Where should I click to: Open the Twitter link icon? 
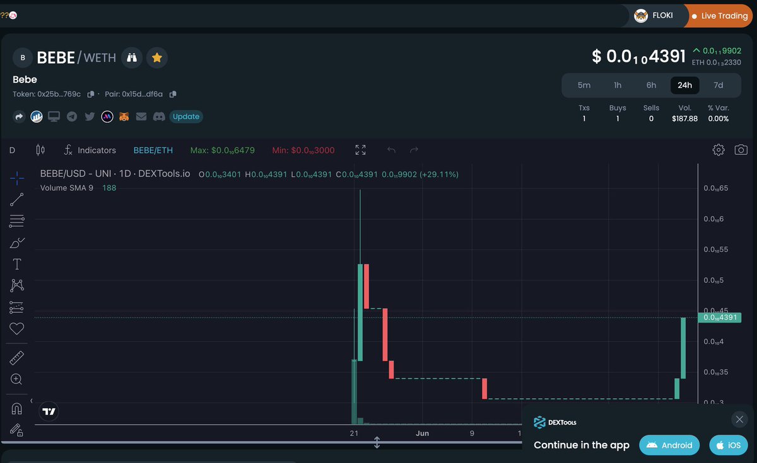point(90,117)
